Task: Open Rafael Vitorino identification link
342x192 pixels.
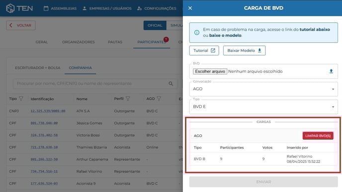Action: point(44,171)
